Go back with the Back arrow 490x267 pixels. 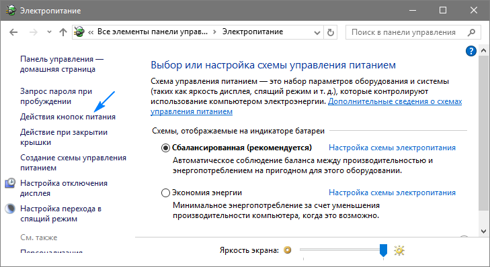click(x=13, y=32)
